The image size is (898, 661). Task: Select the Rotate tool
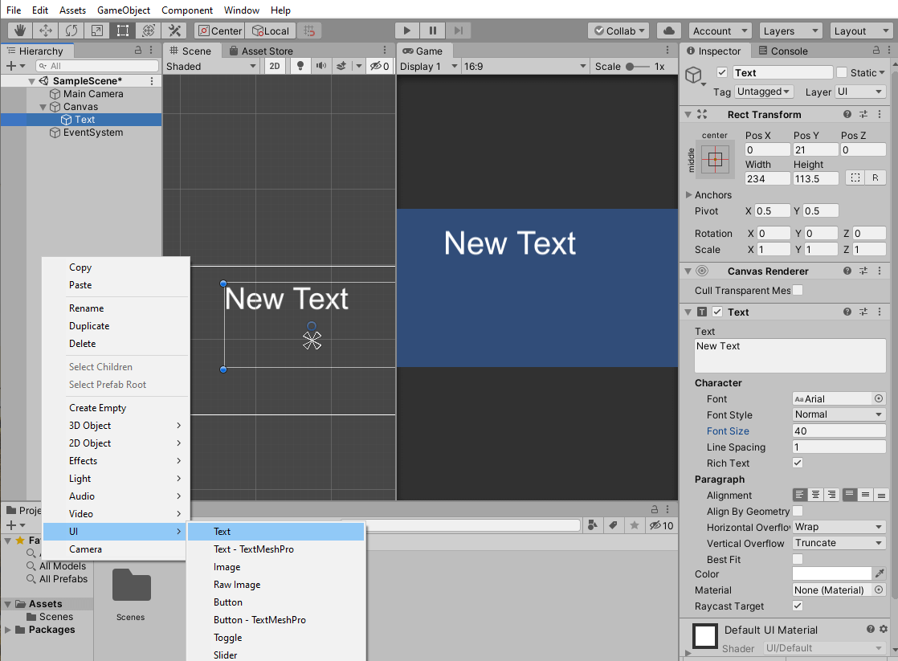pos(71,31)
